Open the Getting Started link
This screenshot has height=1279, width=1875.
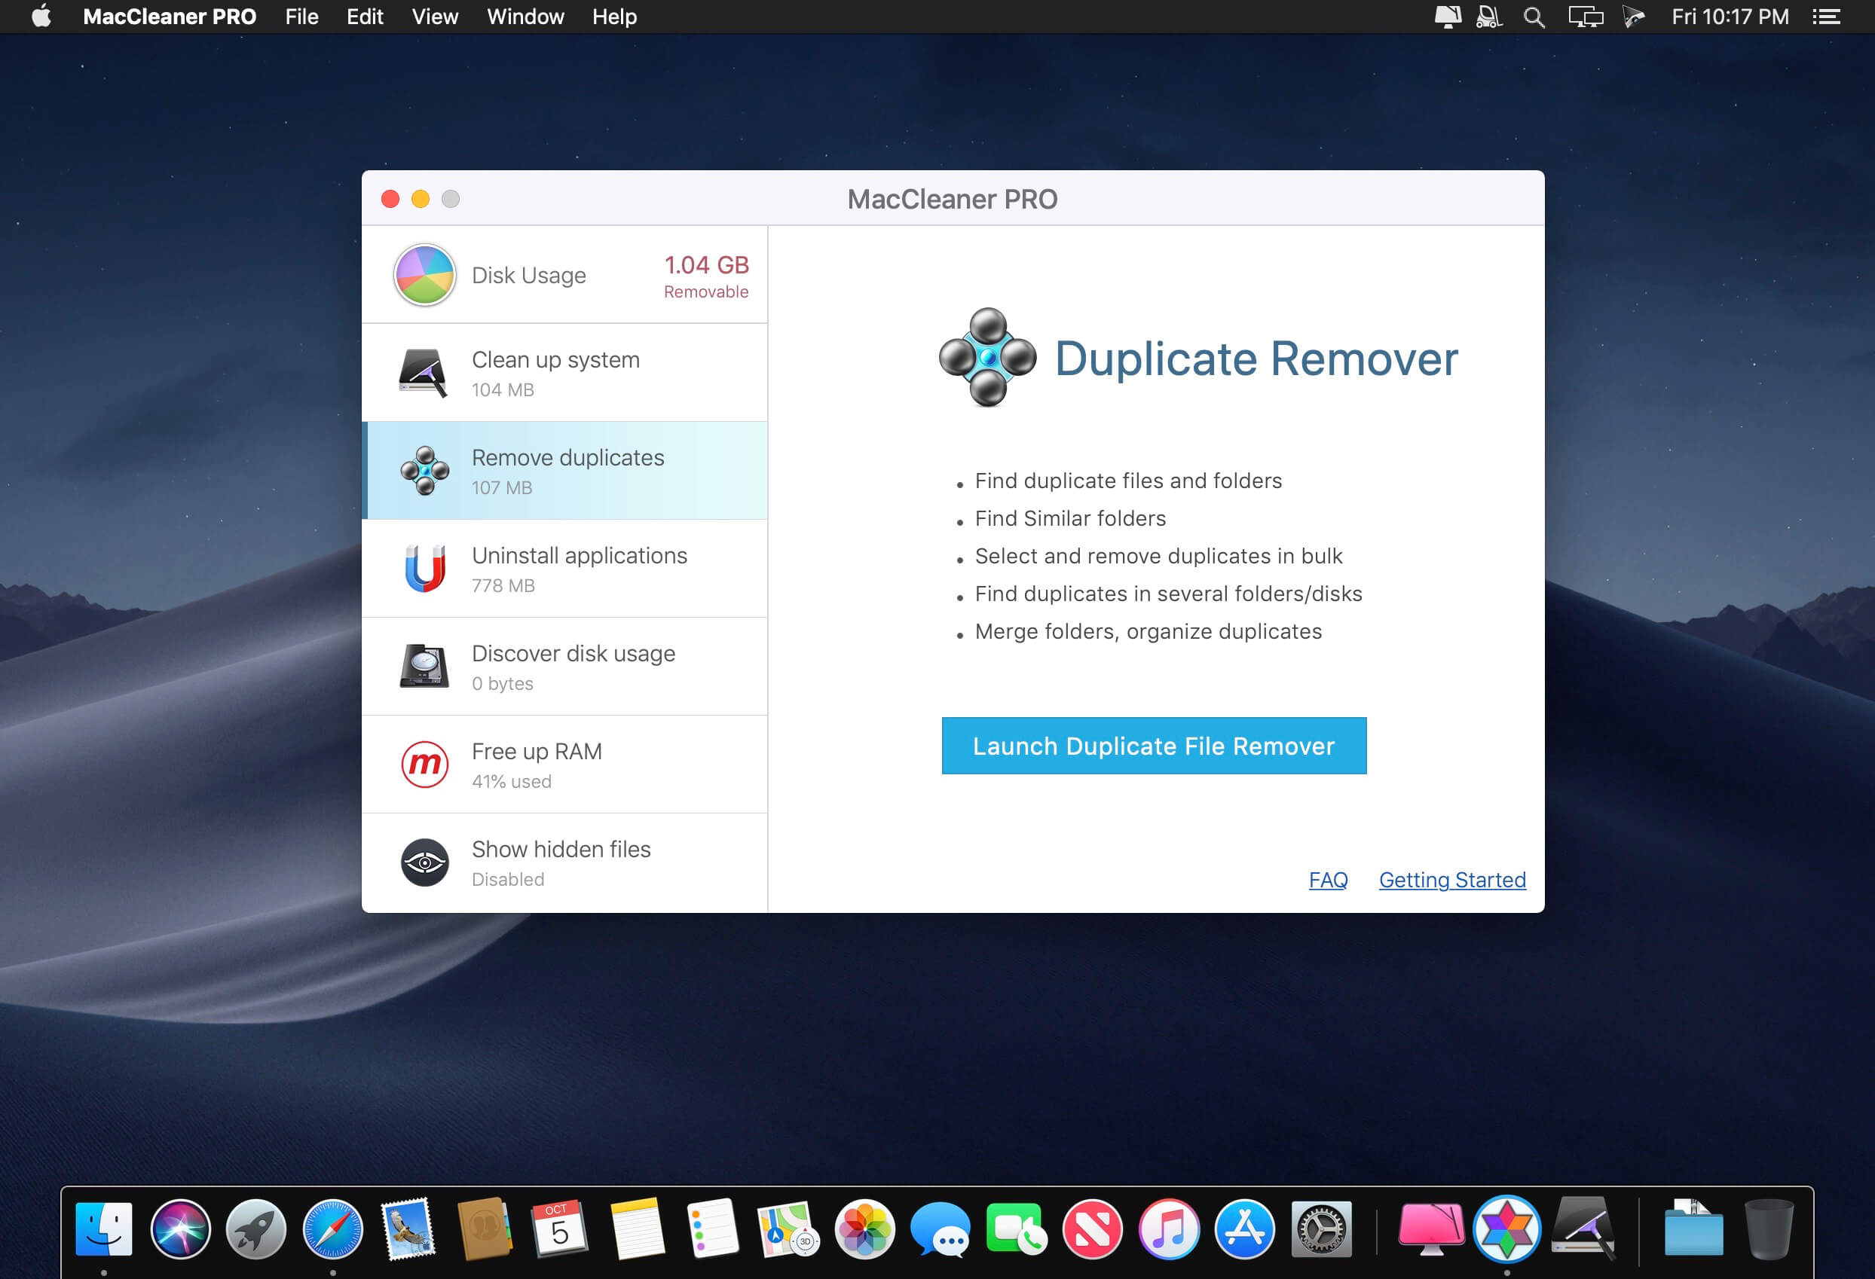1452,880
